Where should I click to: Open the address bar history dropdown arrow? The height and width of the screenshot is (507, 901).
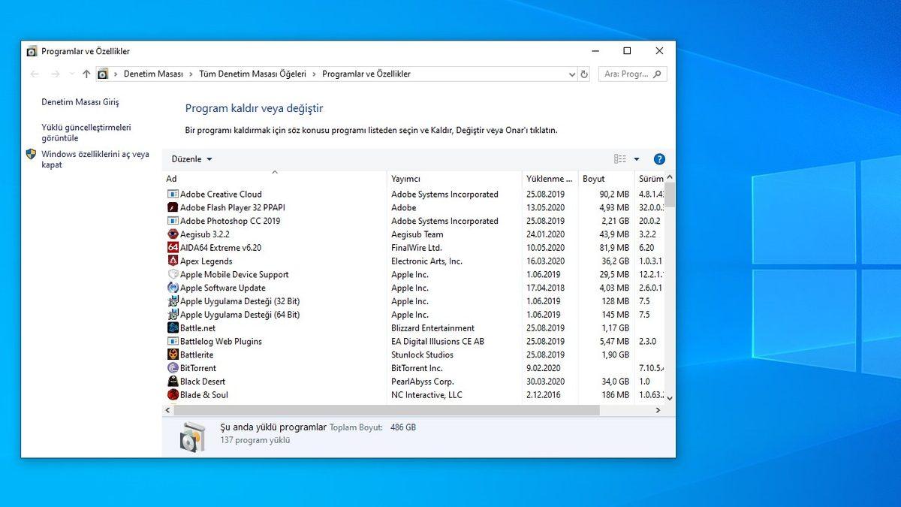[573, 74]
